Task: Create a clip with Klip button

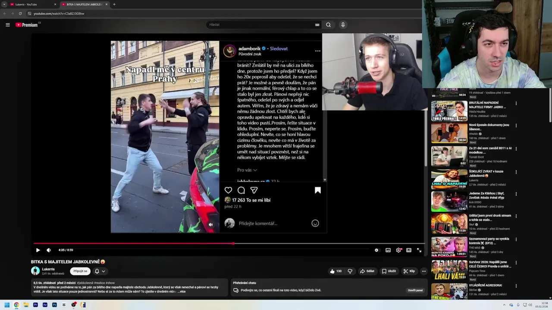Action: tap(409, 271)
